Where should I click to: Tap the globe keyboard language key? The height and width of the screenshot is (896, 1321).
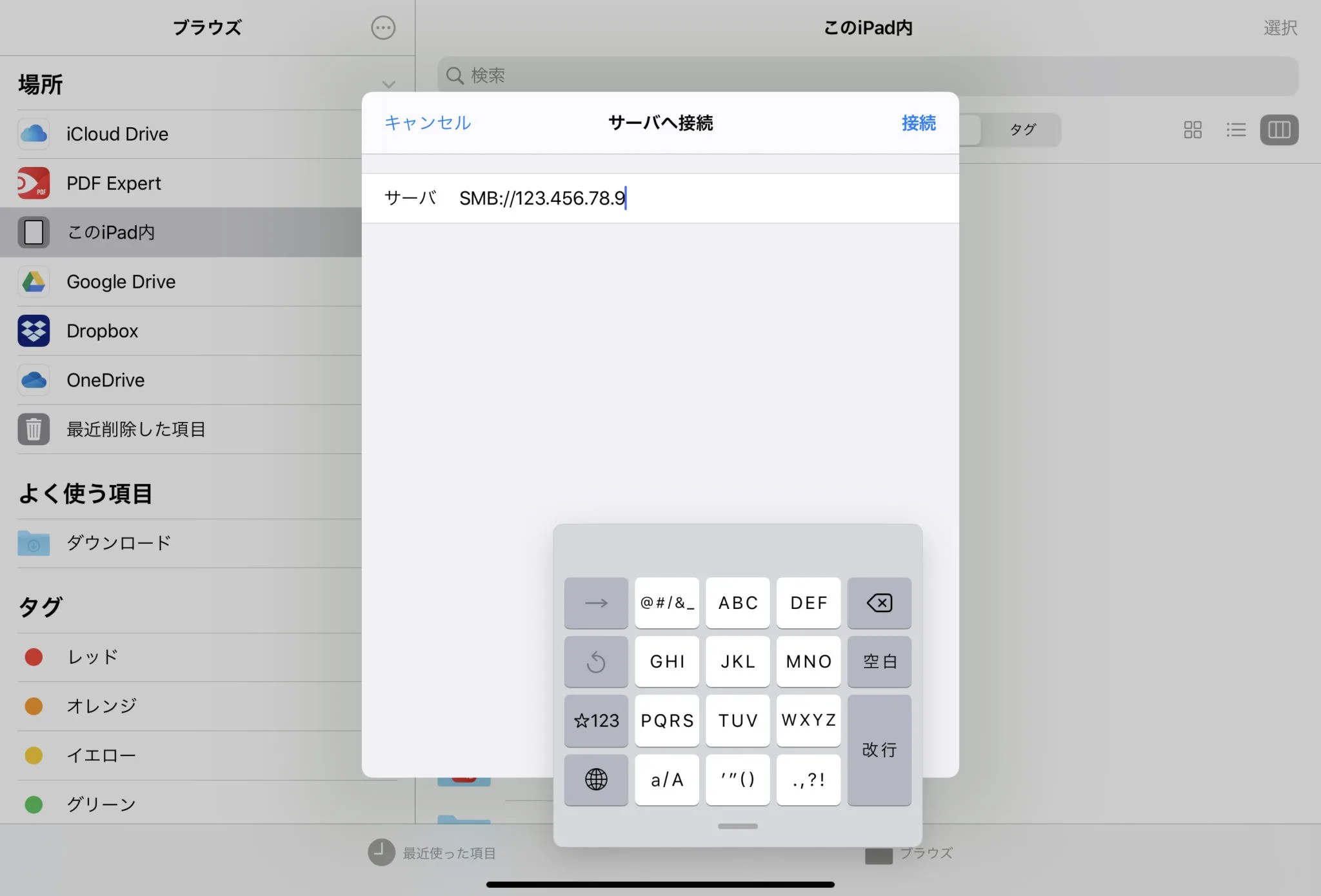point(595,779)
